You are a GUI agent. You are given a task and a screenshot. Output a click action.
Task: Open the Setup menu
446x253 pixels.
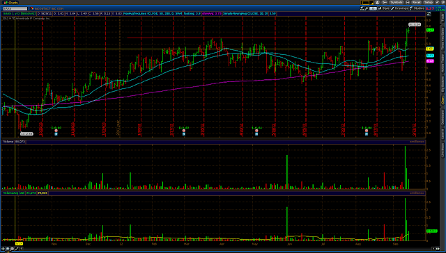[x=429, y=2]
